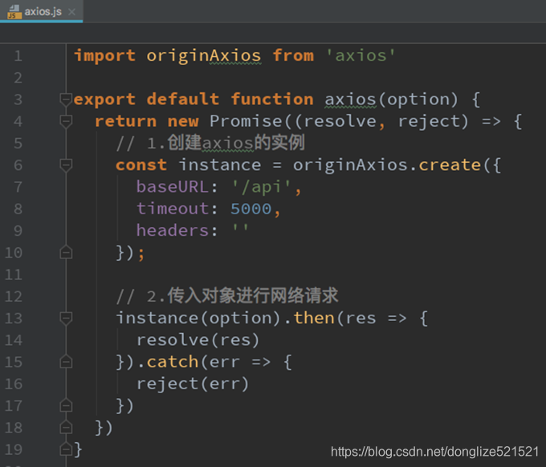Viewport: 546px width, 467px height.
Task: Collapse the instance(option).then fold at line 13
Action: (x=66, y=318)
